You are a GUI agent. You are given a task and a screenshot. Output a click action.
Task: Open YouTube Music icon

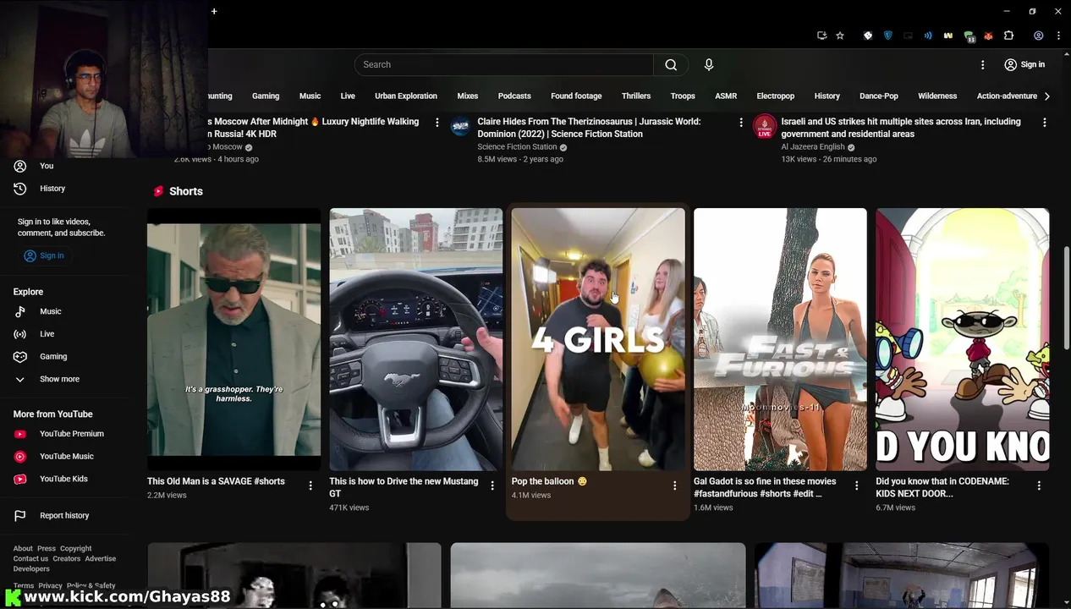click(x=20, y=457)
